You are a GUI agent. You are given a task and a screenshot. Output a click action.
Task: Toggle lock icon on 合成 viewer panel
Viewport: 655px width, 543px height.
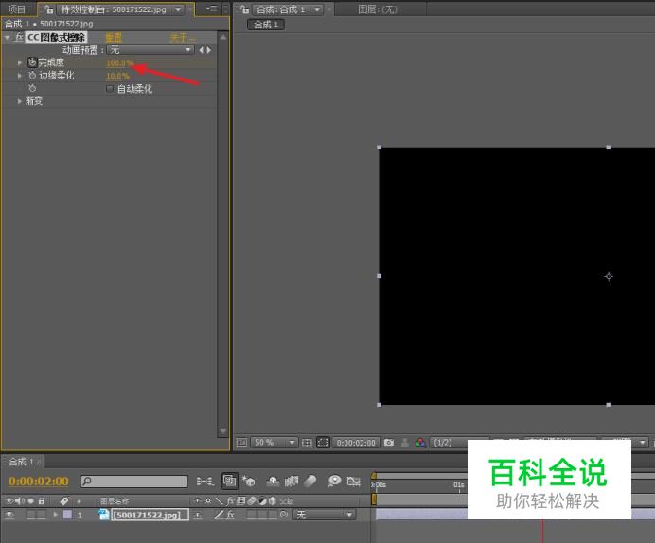(x=245, y=9)
